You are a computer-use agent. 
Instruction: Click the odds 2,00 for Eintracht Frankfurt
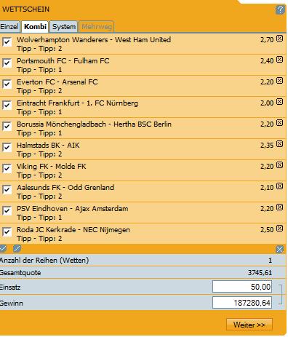click(x=267, y=103)
